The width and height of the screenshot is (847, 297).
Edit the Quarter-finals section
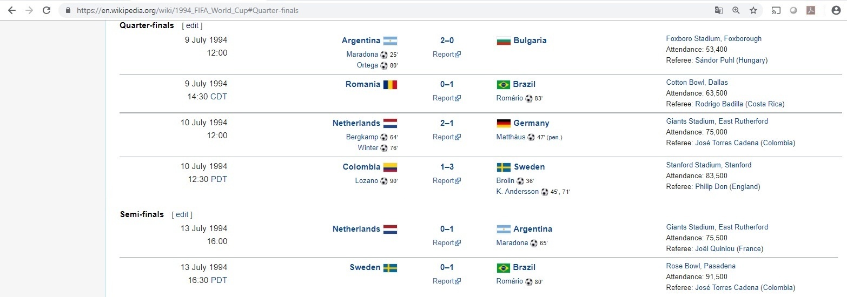point(192,25)
